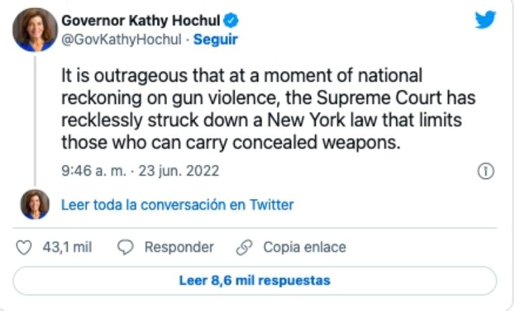The image size is (515, 311).
Task: Click the chain link copy icon
Action: [x=244, y=247]
